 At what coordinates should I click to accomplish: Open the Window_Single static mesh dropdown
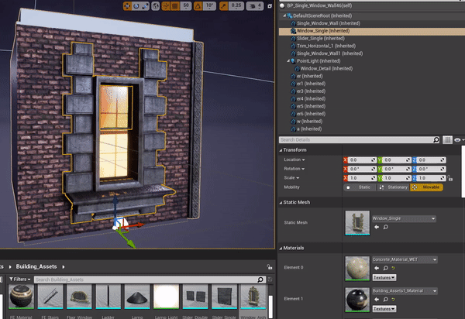[404, 218]
